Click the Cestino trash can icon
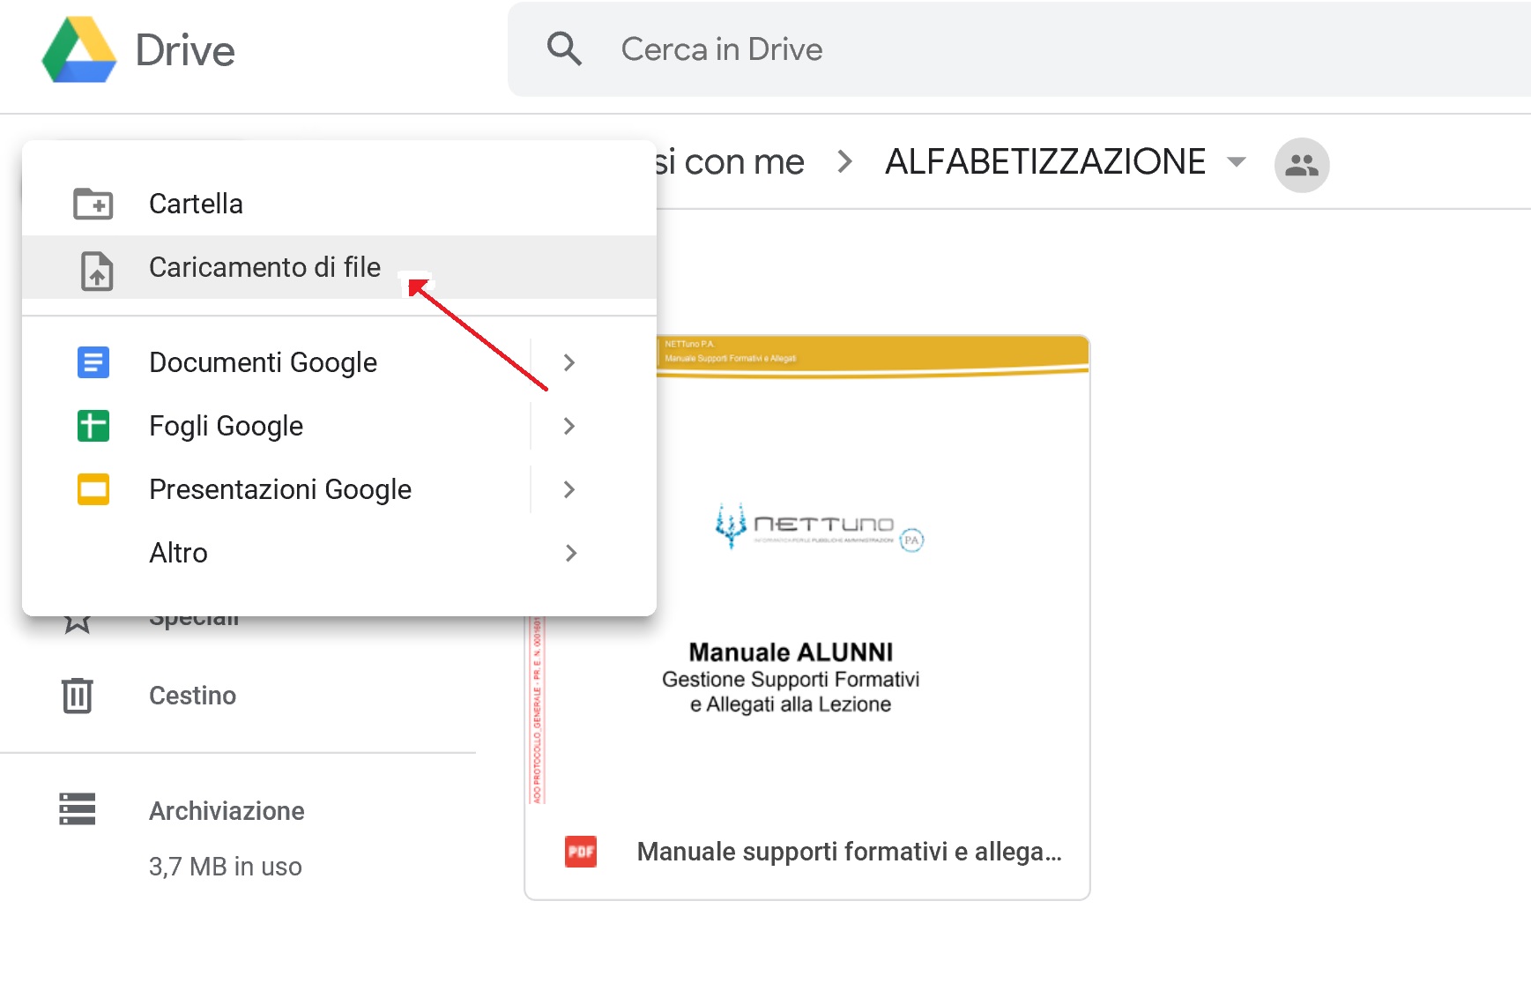1531x983 pixels. [78, 696]
